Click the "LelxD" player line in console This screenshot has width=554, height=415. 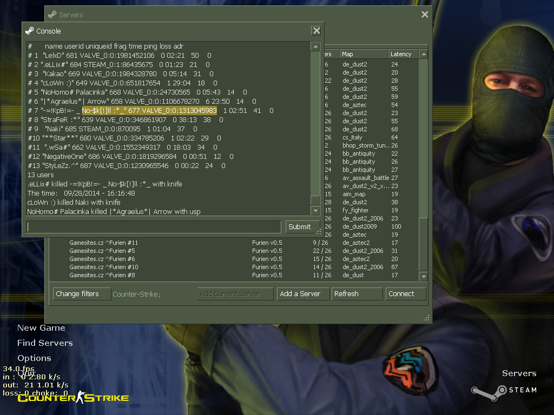pyautogui.click(x=120, y=56)
